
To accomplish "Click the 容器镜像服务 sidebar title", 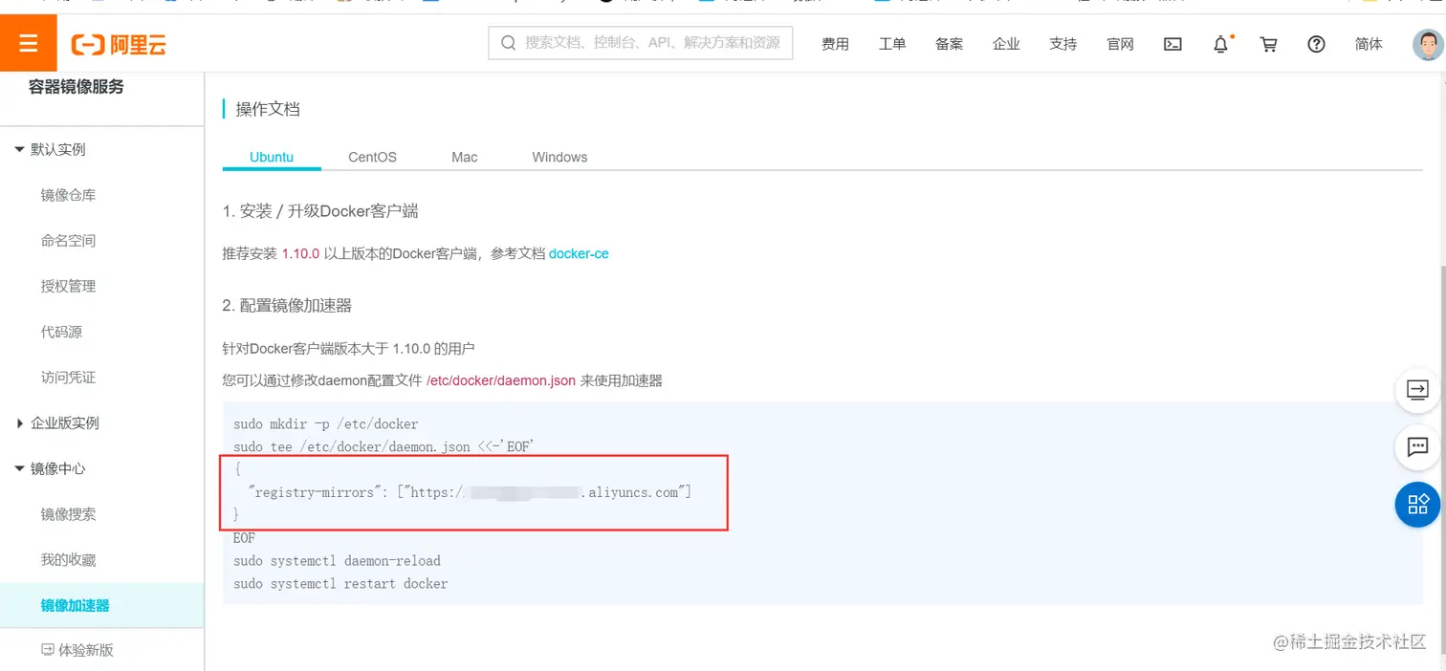I will coord(77,87).
